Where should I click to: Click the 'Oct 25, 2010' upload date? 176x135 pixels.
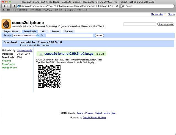pyautogui.click(x=23, y=54)
